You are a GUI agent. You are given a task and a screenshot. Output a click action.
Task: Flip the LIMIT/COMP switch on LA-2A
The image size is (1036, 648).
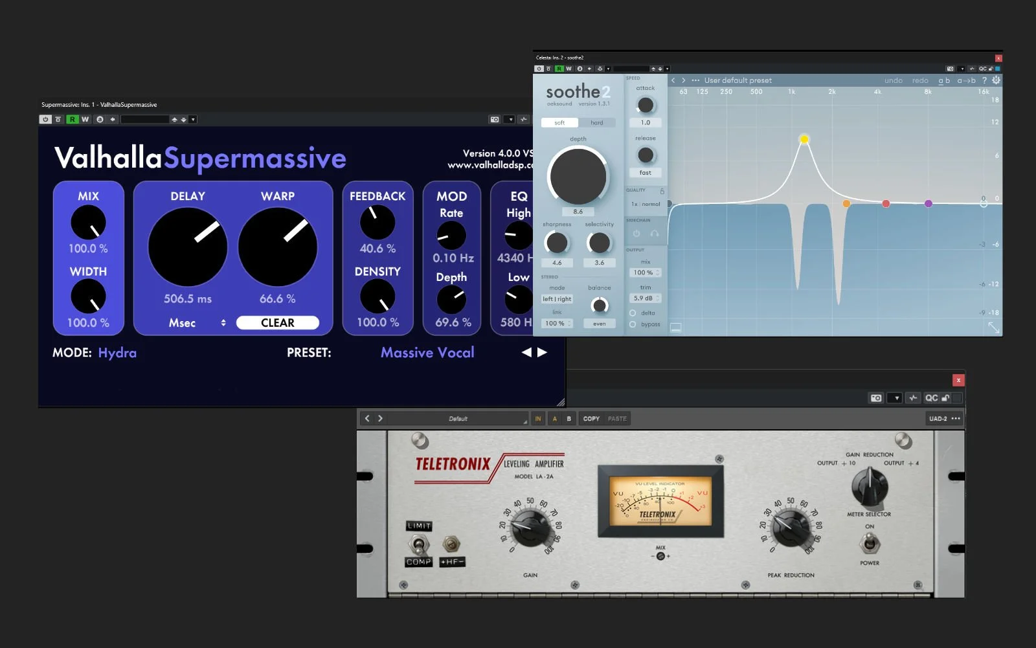click(x=418, y=544)
